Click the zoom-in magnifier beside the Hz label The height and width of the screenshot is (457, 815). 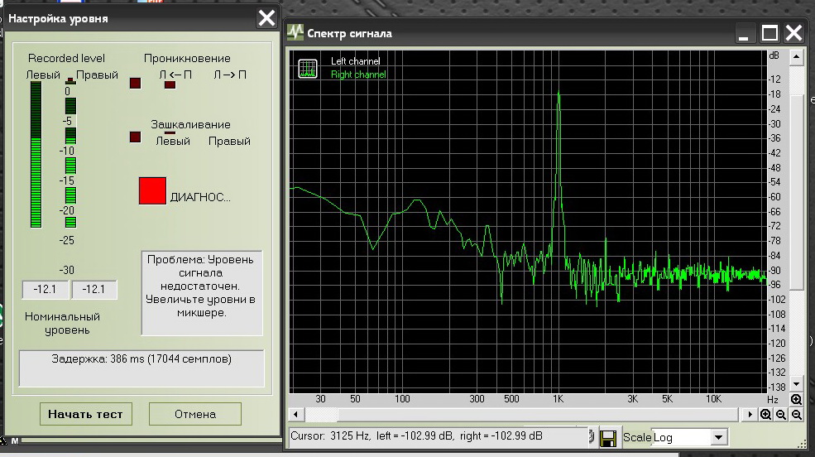click(x=796, y=399)
